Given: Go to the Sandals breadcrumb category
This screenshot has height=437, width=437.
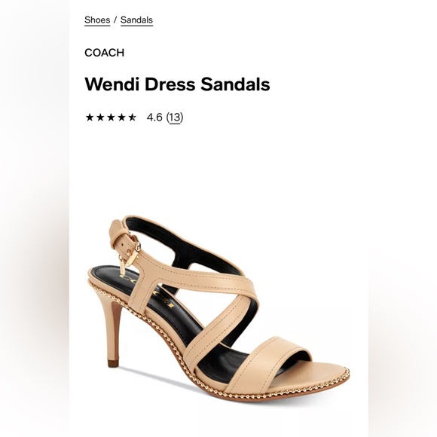Looking at the screenshot, I should 136,20.
